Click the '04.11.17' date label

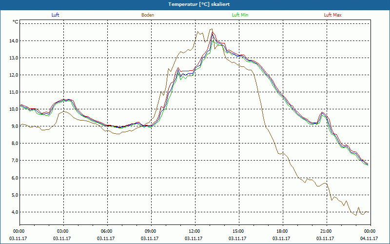pyautogui.click(x=369, y=238)
